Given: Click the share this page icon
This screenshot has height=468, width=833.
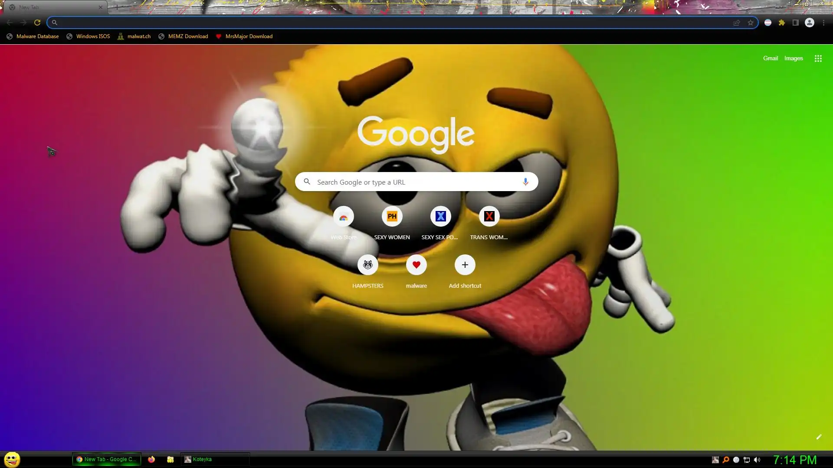Looking at the screenshot, I should click(x=737, y=23).
